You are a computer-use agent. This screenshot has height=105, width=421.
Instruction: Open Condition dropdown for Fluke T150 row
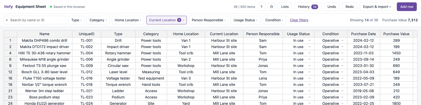(342, 78)
